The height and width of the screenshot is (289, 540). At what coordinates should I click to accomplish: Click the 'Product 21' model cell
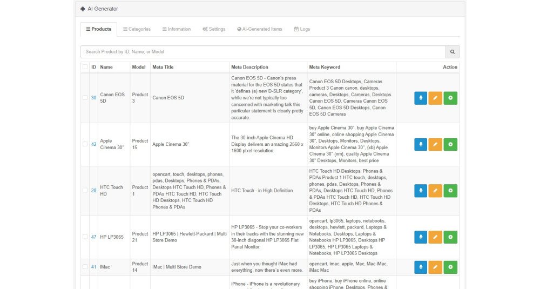pyautogui.click(x=140, y=237)
